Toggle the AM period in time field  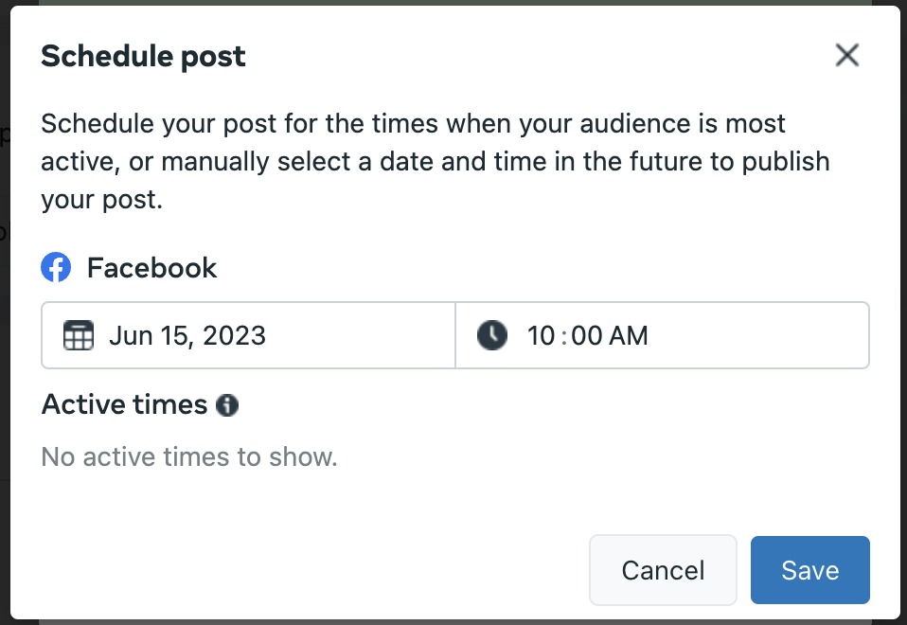pyautogui.click(x=630, y=335)
